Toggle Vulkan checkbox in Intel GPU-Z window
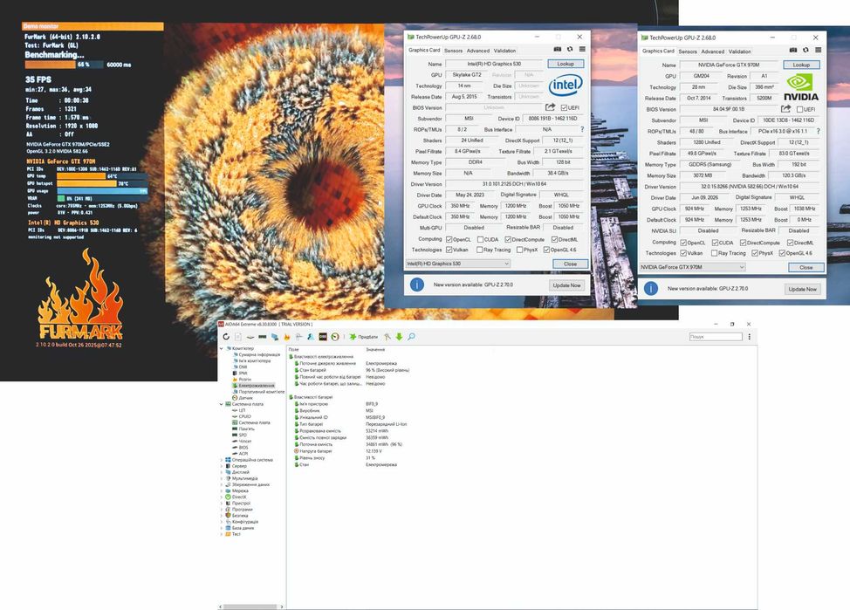This screenshot has width=850, height=610. [449, 250]
